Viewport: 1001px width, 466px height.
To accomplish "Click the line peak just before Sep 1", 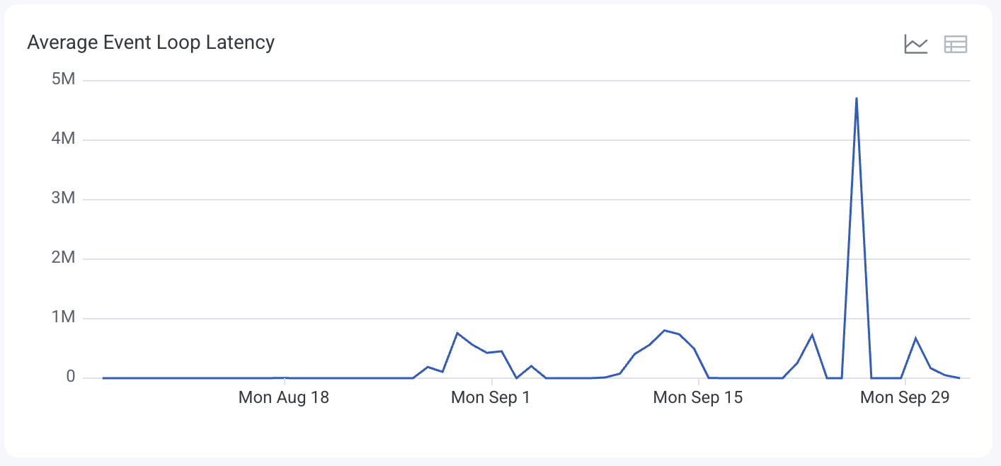I will [x=457, y=333].
